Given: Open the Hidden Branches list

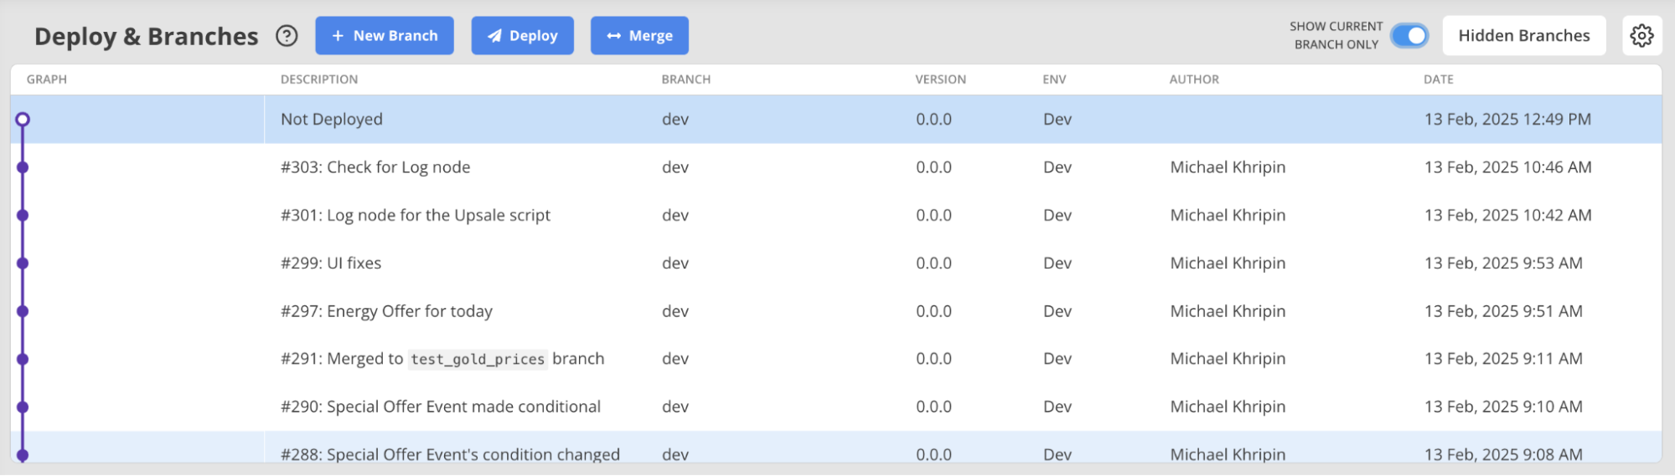Looking at the screenshot, I should [x=1523, y=36].
